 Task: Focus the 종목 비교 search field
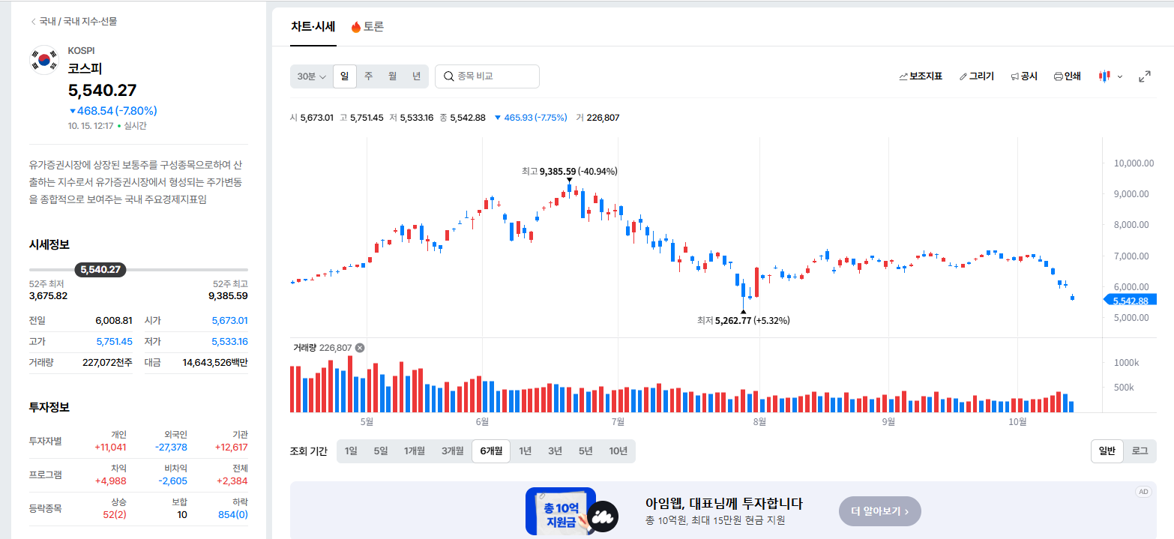487,76
